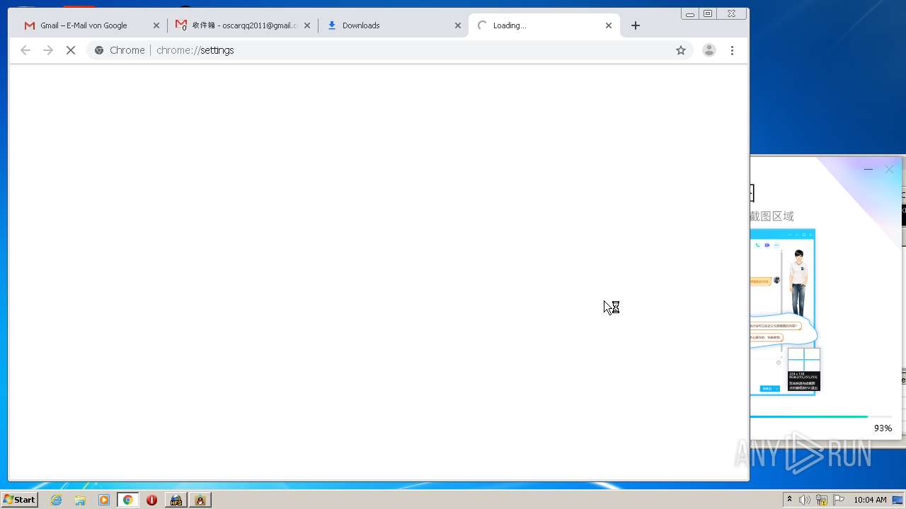
Task: Close the Chrome window
Action: (732, 13)
